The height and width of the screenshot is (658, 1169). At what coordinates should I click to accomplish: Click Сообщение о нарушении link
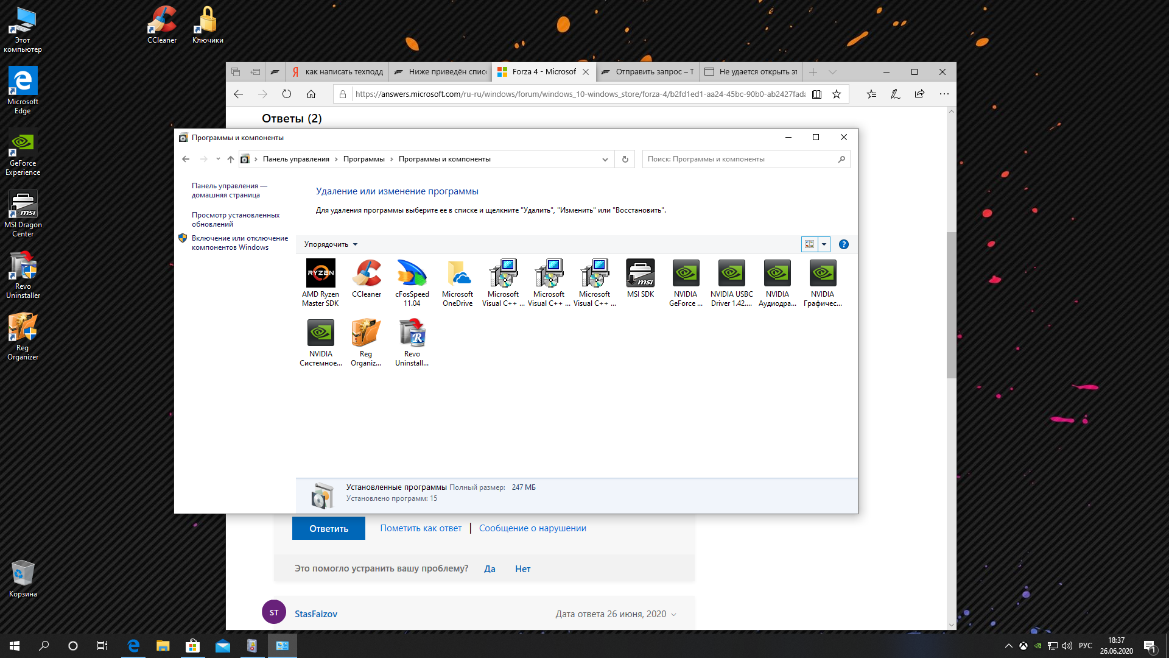click(x=532, y=528)
